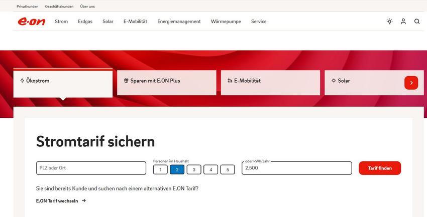This screenshot has width=427, height=217.
Task: Follow the E.ON Tarif wechseln link
Action: (57, 201)
